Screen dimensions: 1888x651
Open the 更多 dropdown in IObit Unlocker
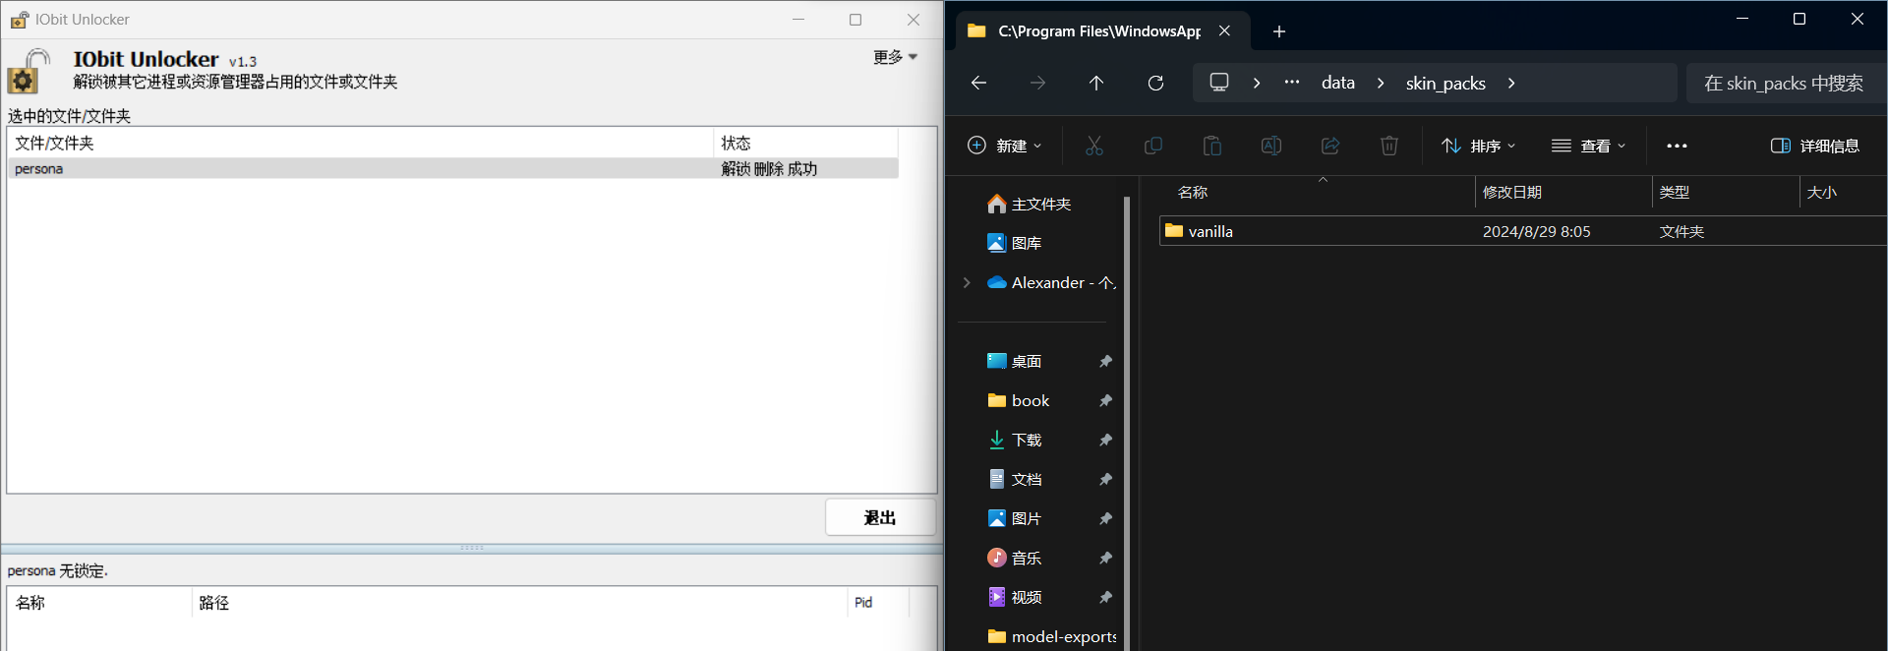click(895, 57)
